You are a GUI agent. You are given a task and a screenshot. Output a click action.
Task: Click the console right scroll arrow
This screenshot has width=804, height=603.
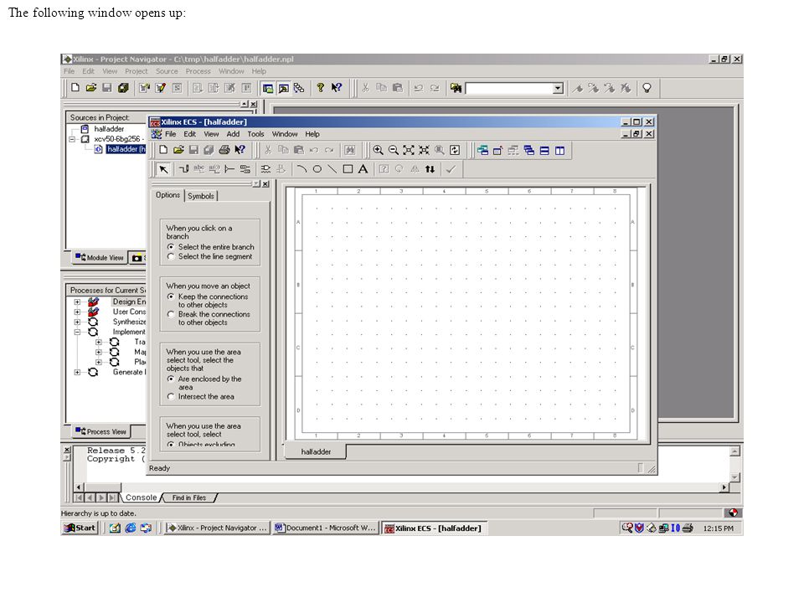point(724,487)
